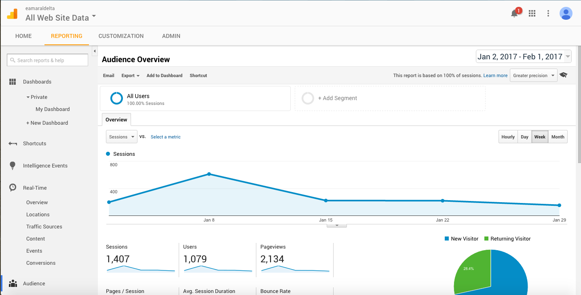
Task: Open Real-Time section
Action: point(35,188)
